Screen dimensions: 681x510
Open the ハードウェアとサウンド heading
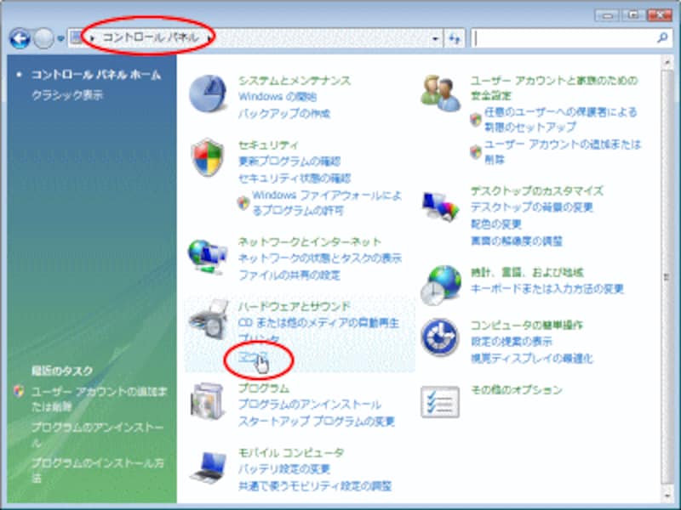tap(295, 306)
